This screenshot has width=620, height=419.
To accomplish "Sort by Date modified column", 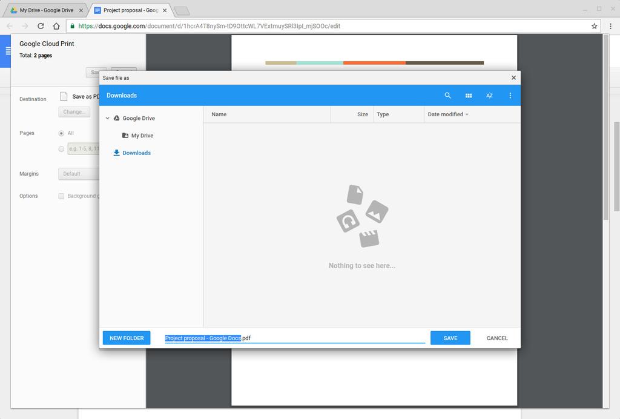I will (448, 114).
